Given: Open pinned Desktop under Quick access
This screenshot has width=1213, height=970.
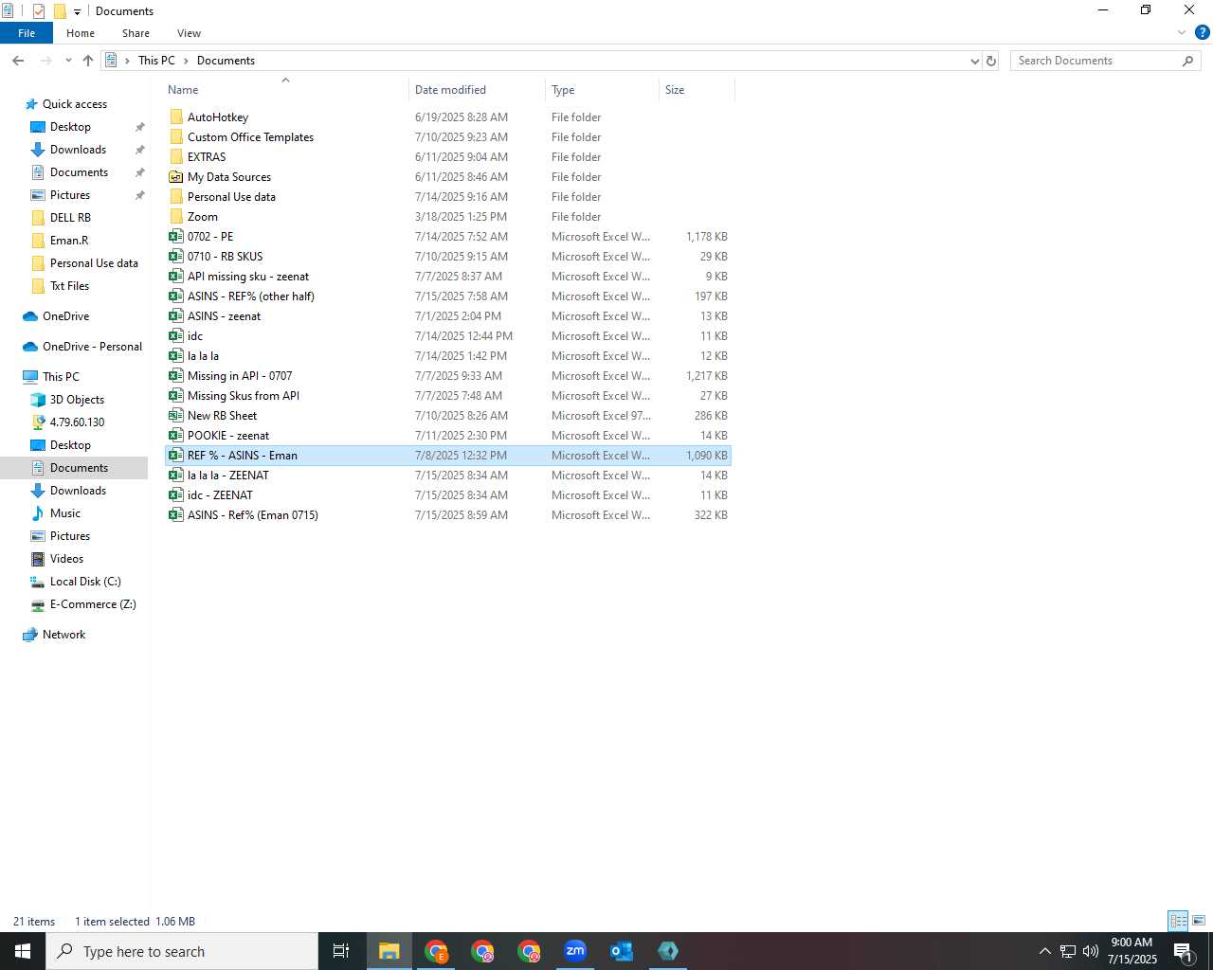Looking at the screenshot, I should [x=70, y=127].
